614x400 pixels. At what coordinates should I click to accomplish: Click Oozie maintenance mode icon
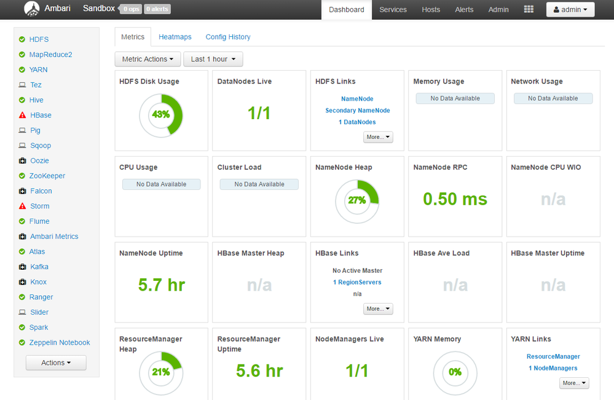pyautogui.click(x=22, y=160)
